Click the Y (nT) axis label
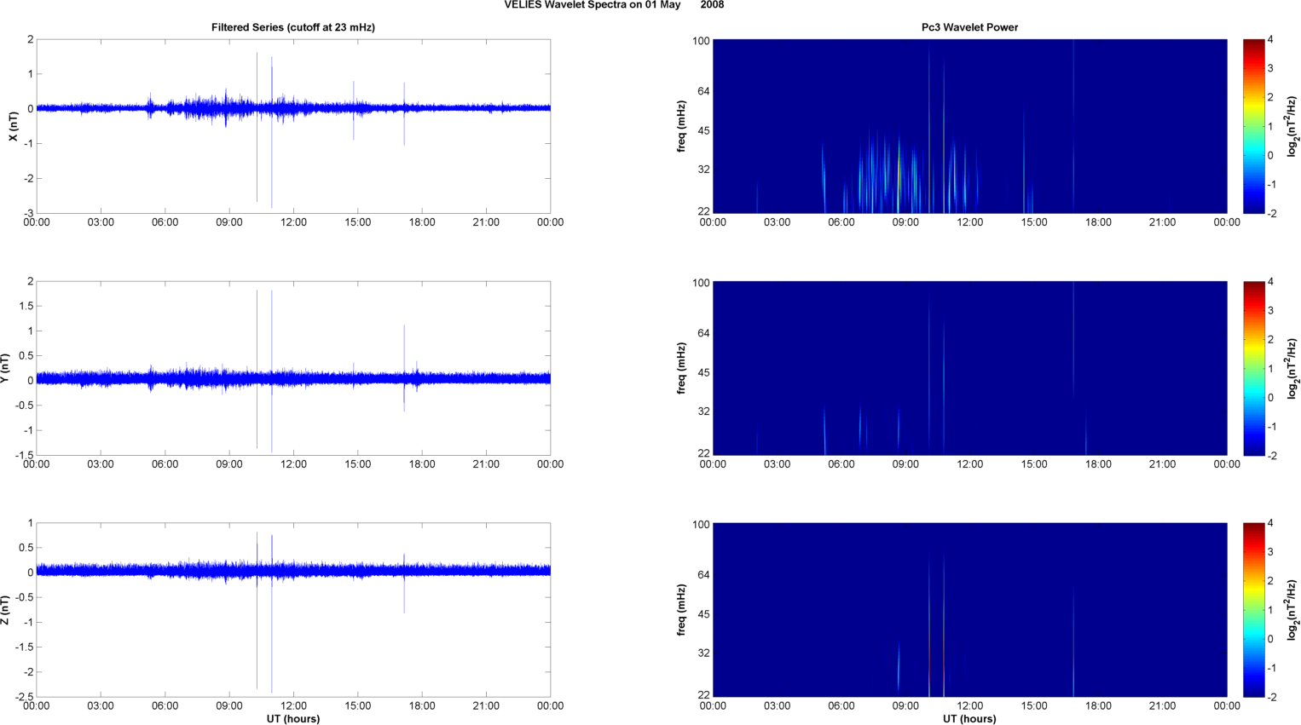 5,368
